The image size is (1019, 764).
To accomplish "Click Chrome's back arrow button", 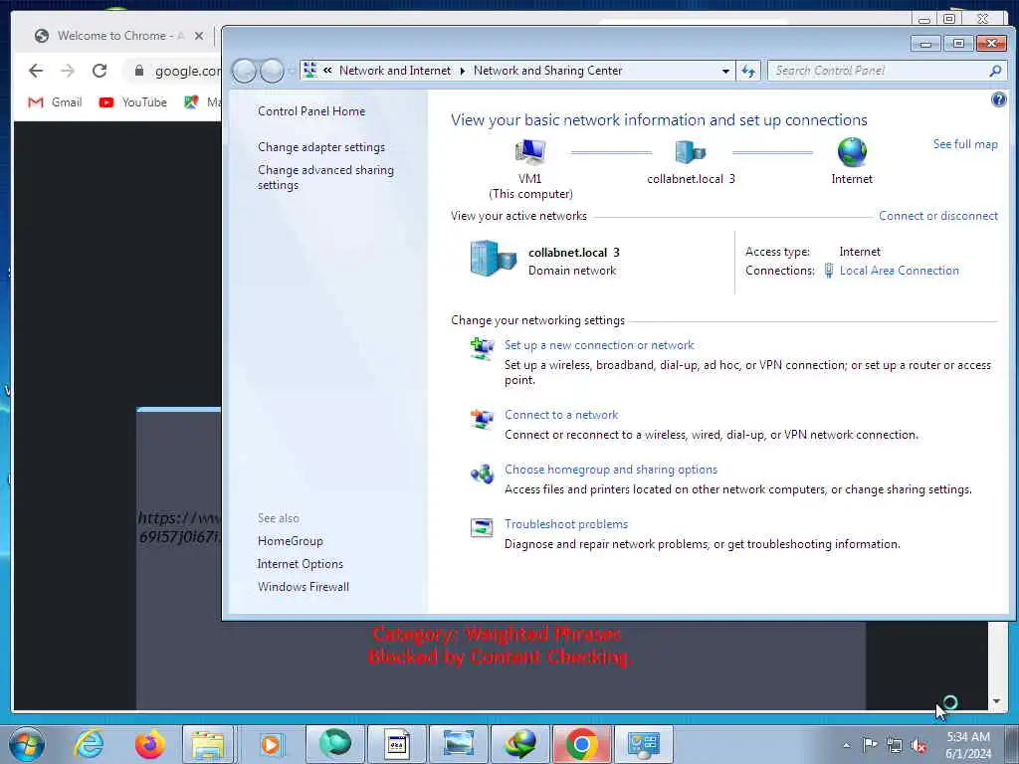I will pos(36,71).
